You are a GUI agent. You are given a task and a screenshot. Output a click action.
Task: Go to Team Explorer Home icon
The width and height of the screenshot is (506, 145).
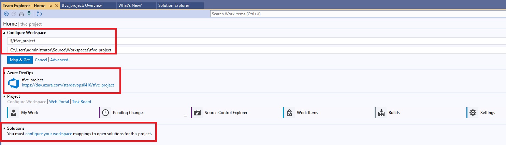21,14
